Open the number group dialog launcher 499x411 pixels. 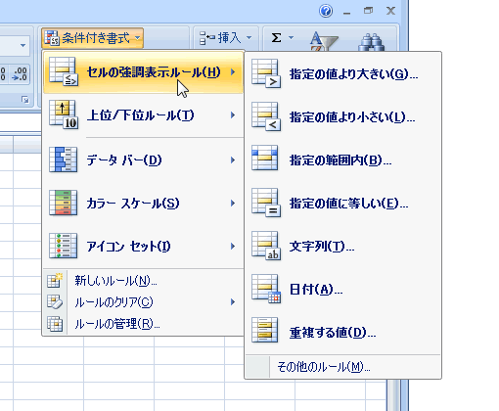pyautogui.click(x=25, y=100)
